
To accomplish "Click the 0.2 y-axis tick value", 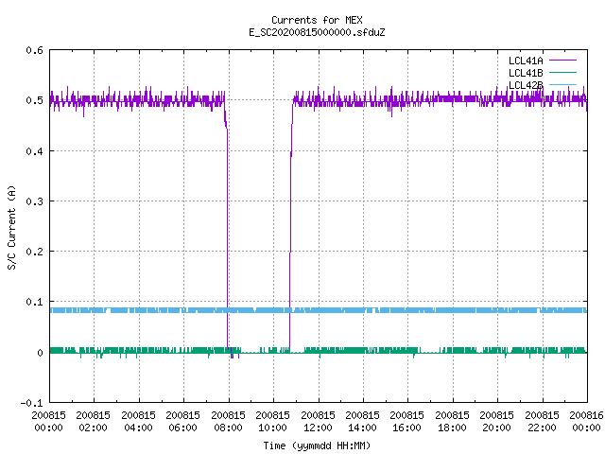I will pyautogui.click(x=34, y=252).
